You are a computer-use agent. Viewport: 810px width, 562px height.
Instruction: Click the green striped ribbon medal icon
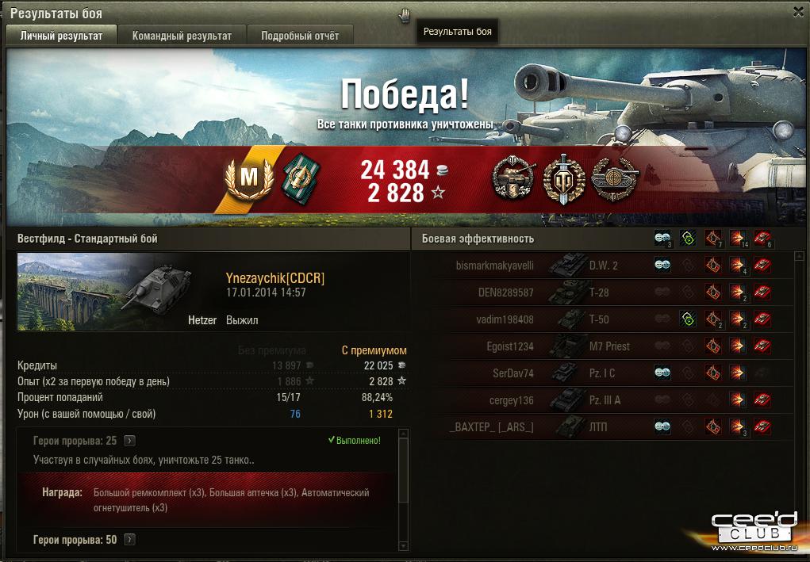(x=301, y=178)
